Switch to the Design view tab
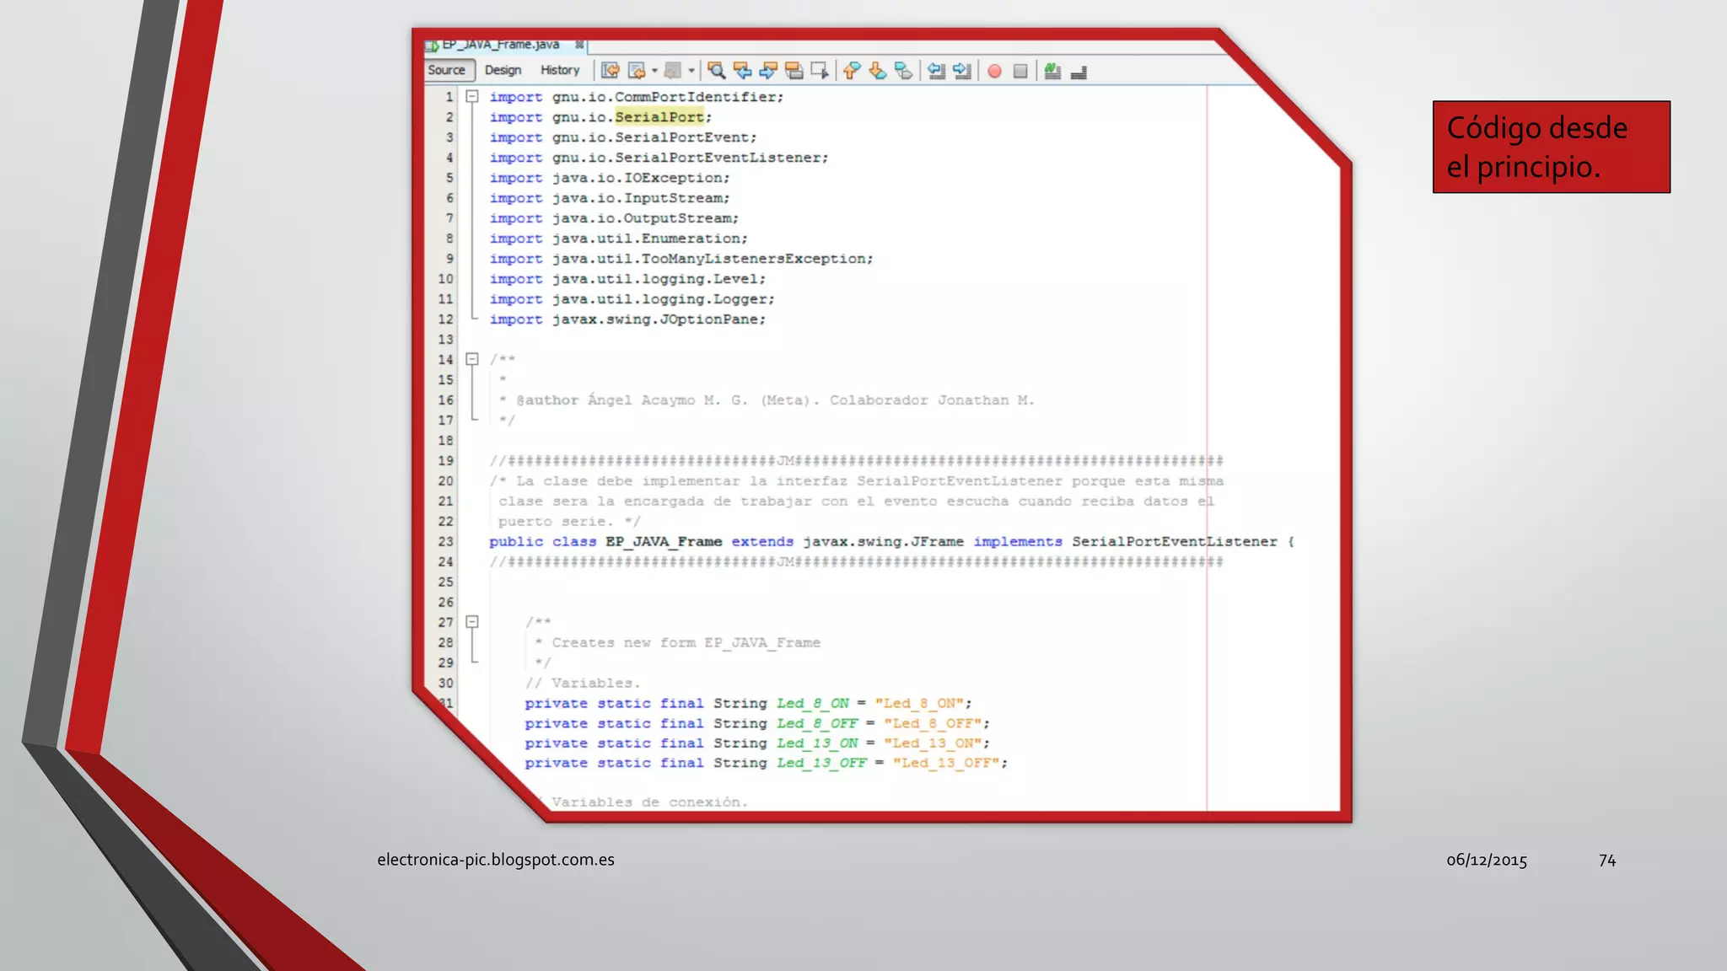 pyautogui.click(x=503, y=71)
